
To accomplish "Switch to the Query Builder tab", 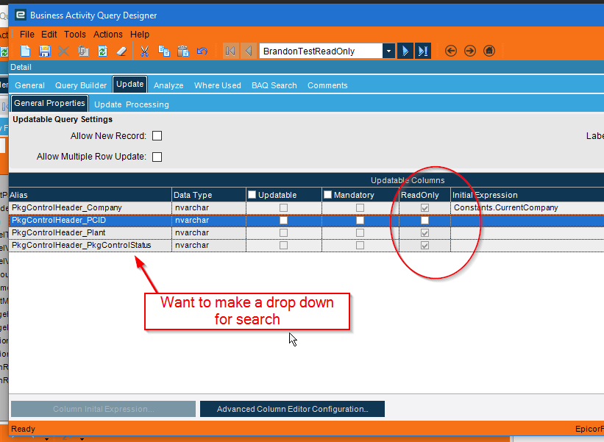I will point(81,85).
